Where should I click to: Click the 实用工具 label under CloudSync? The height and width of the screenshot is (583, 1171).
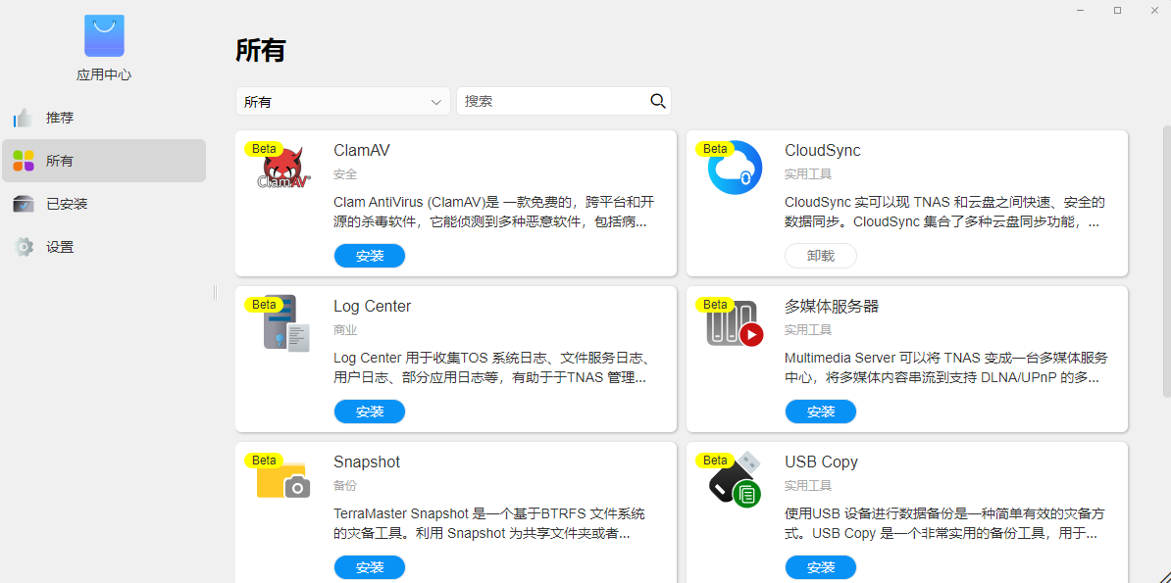(808, 174)
